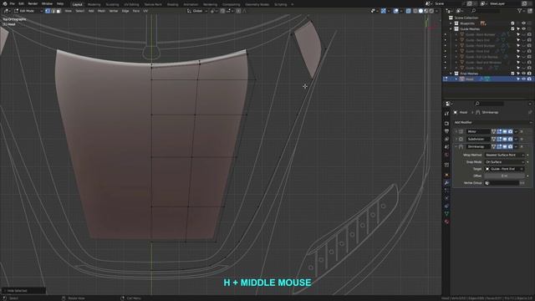The image size is (535, 301).
Task: Hide the Blueprints collection in viewport
Action: (524, 23)
